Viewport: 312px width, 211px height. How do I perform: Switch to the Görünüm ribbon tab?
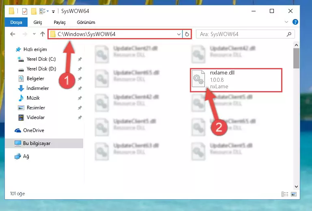coord(86,22)
